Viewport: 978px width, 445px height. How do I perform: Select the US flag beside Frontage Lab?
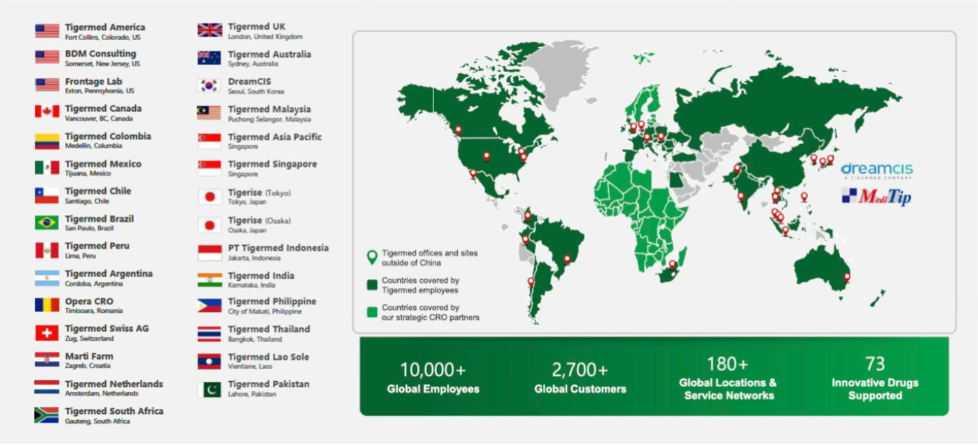pyautogui.click(x=47, y=85)
